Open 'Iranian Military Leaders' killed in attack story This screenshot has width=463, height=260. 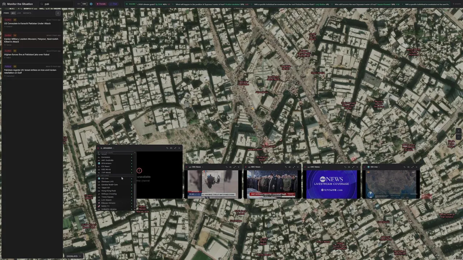pyautogui.click(x=32, y=40)
